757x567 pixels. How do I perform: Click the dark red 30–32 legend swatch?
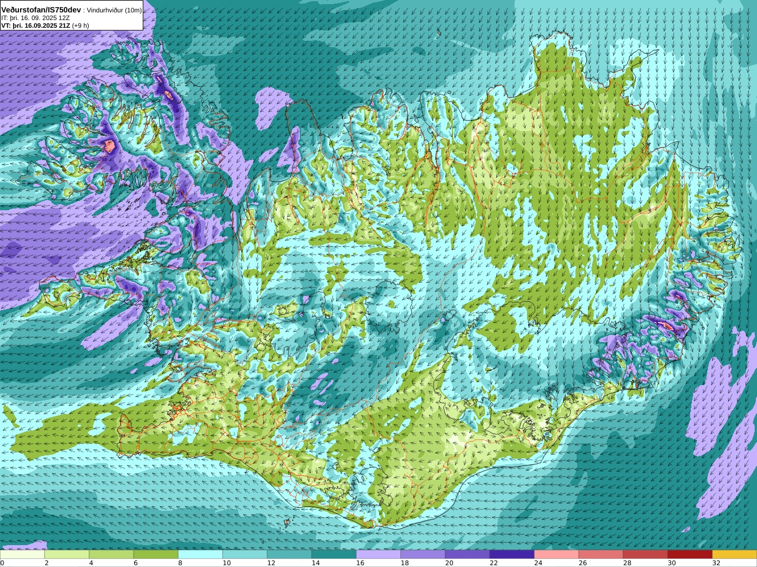click(x=690, y=555)
